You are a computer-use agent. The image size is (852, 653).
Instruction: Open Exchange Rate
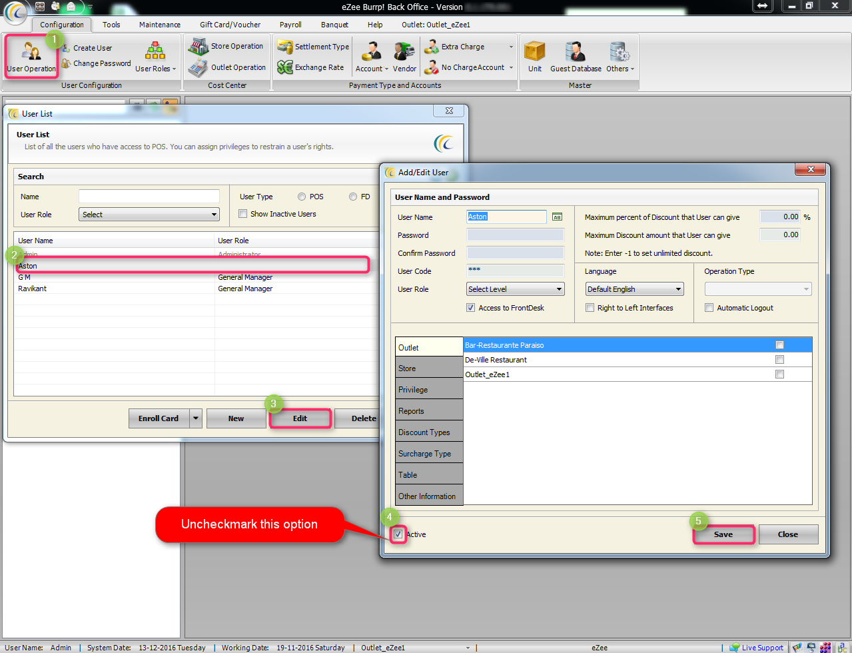click(310, 67)
